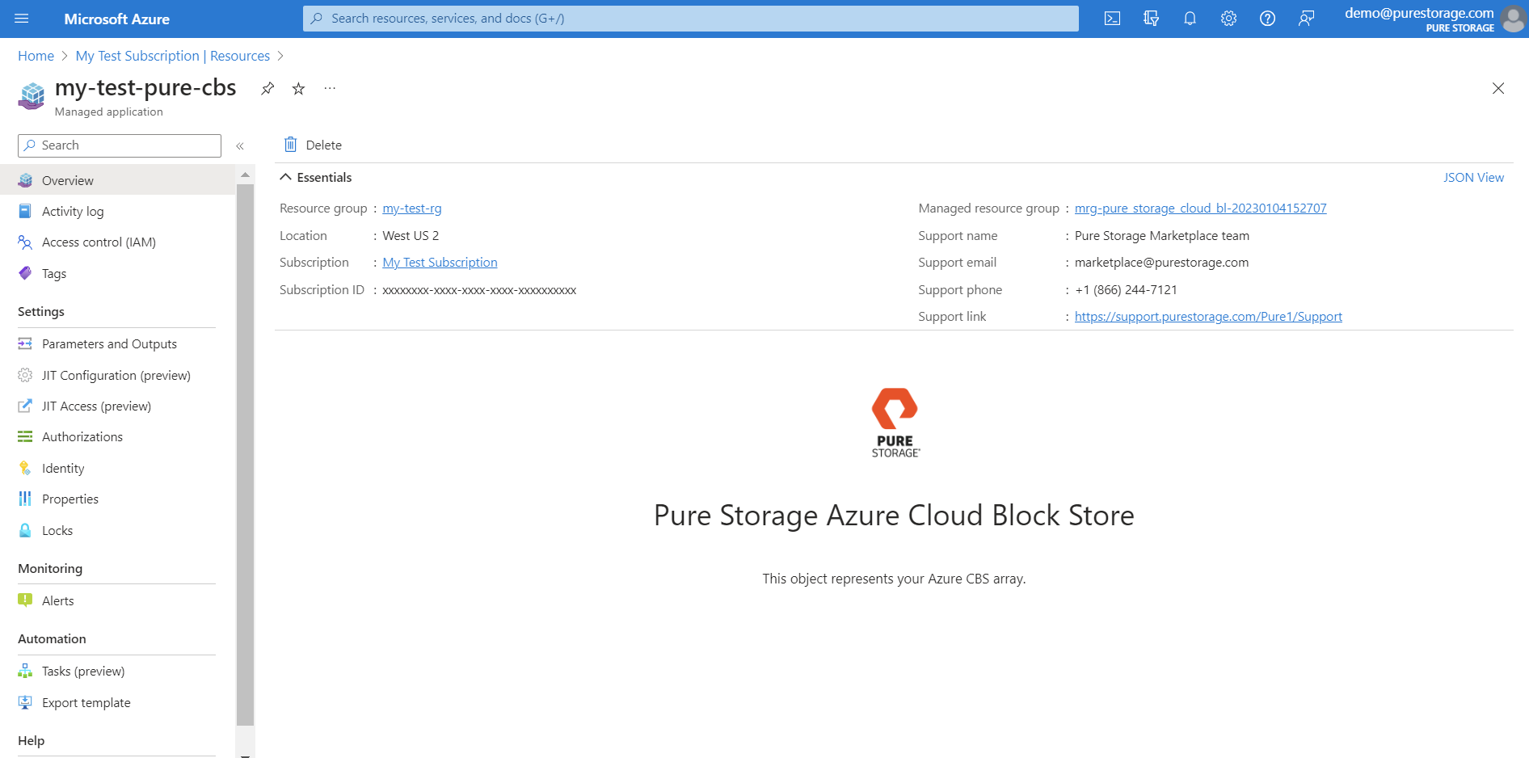Open the Pure1 support link
The width and height of the screenshot is (1529, 758).
tap(1208, 317)
